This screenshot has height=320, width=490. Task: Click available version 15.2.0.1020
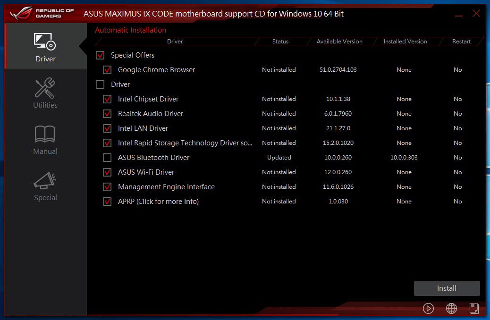pos(338,143)
